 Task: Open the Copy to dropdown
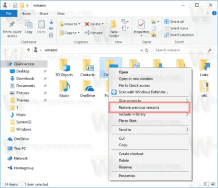69,33
